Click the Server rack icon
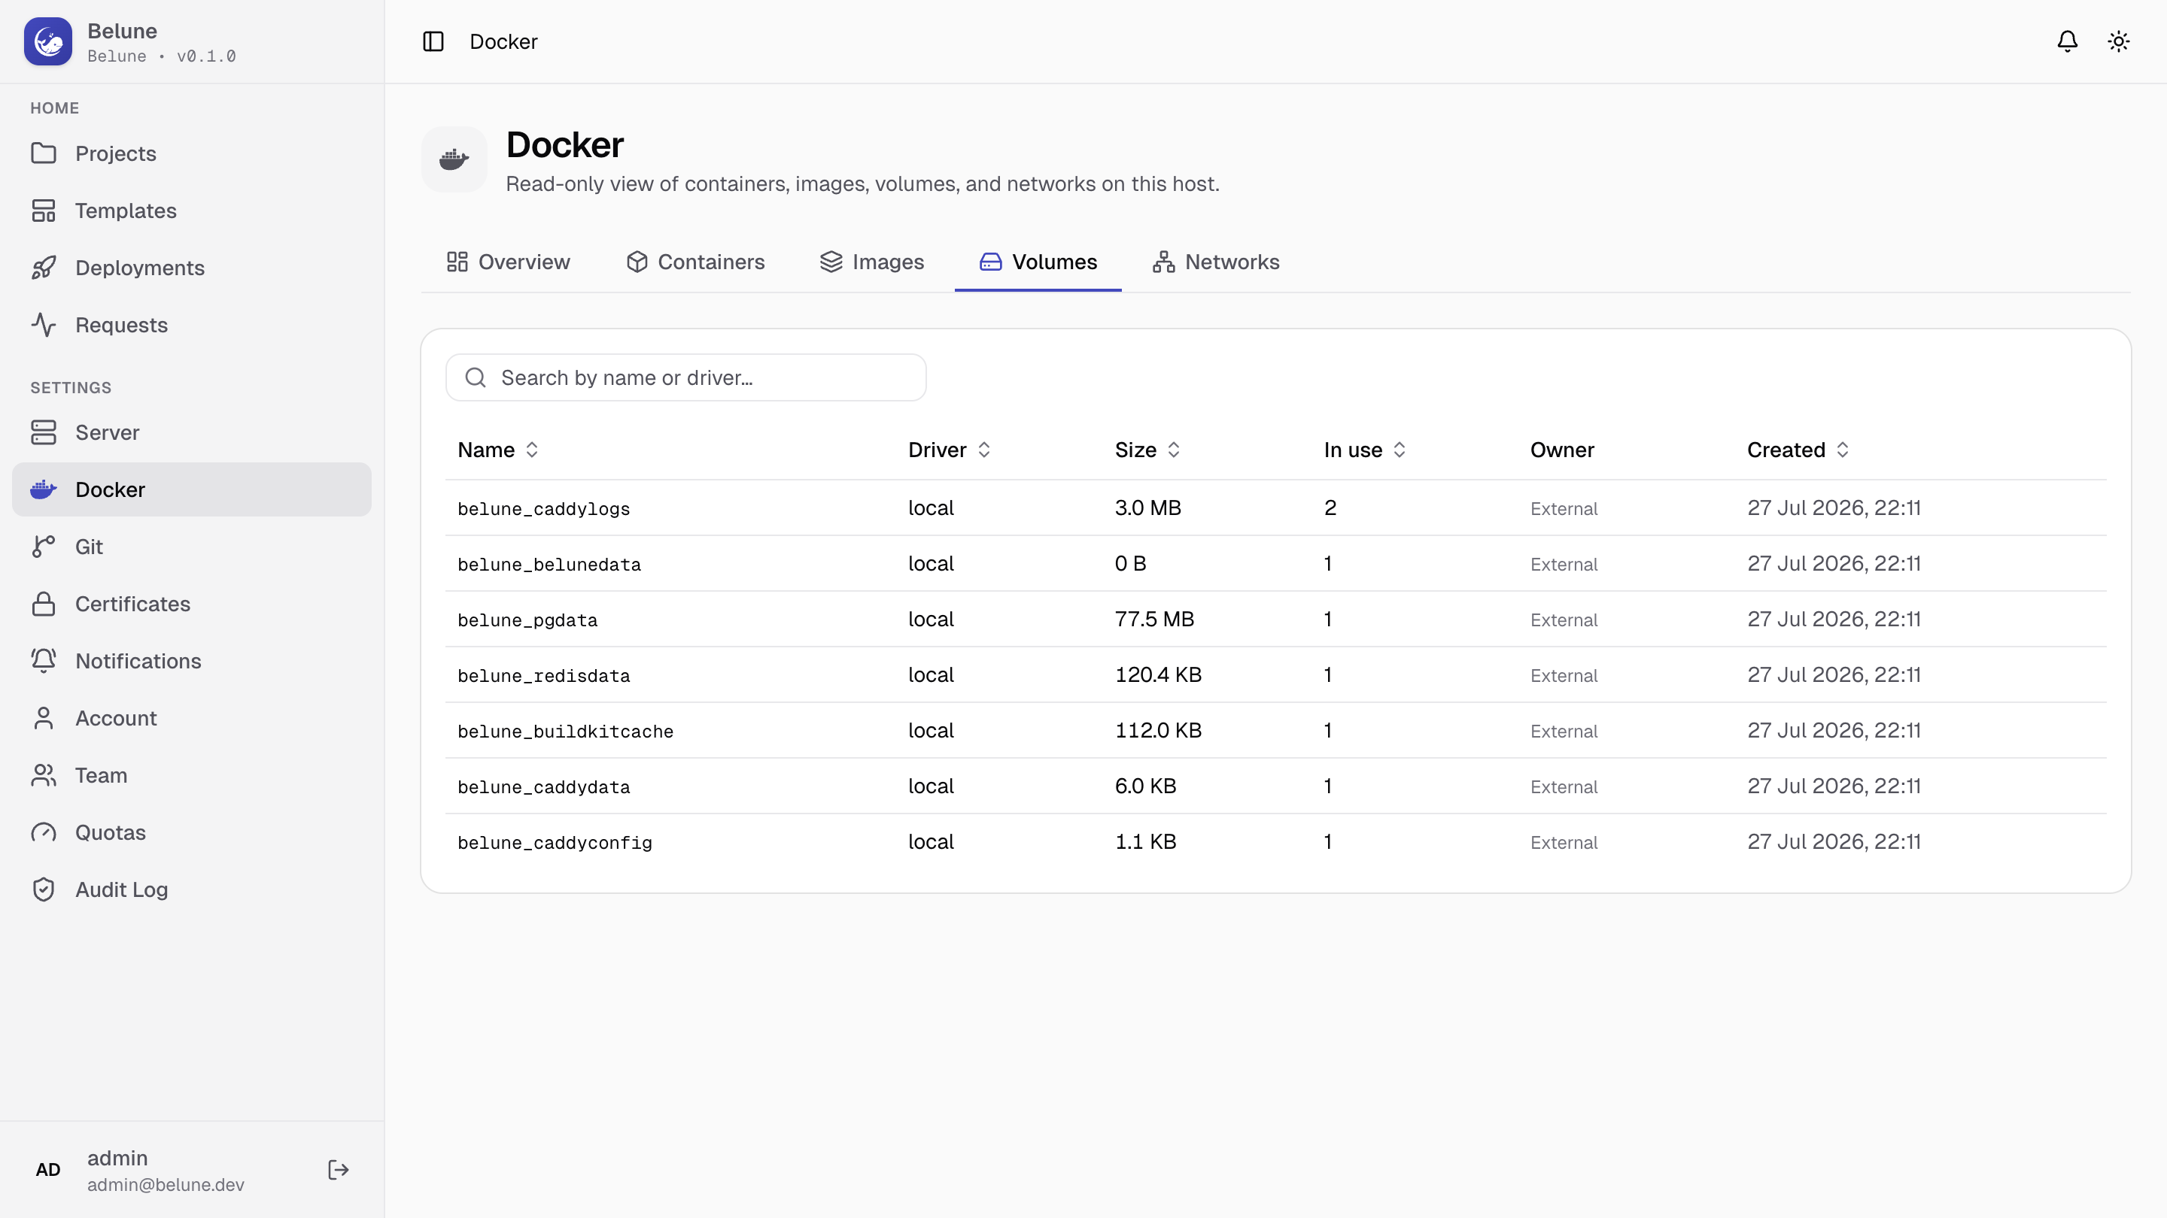 click(x=44, y=432)
